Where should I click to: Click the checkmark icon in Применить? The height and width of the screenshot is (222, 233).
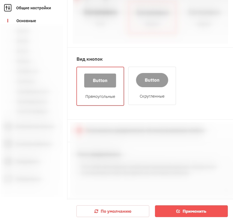coord(178,211)
